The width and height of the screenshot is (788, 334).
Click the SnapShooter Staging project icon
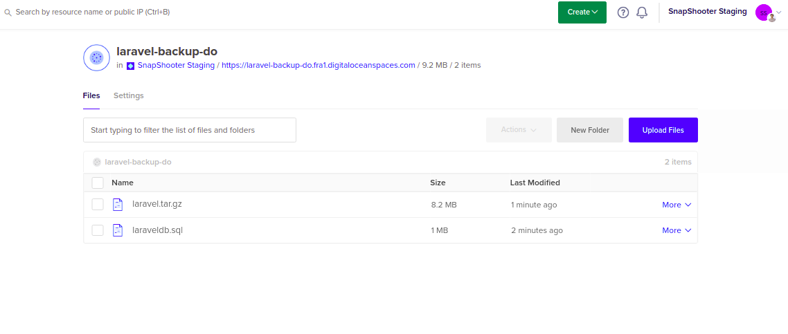point(130,65)
